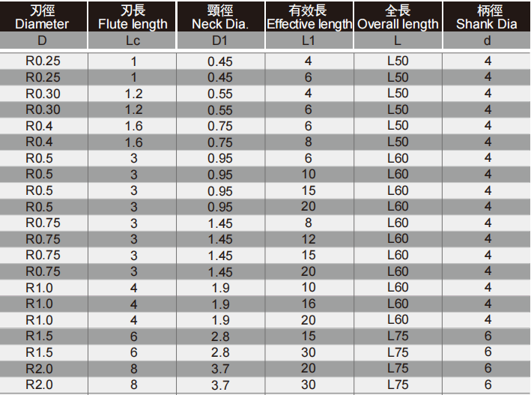
Task: Click the lowercase "d" shank symbol cell
Action: [487, 40]
